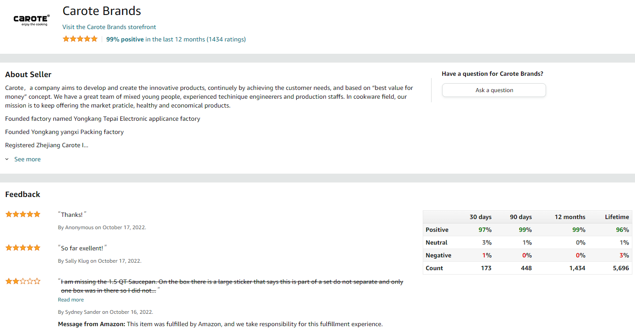
Task: Click the Feedback section heading
Action: click(22, 194)
